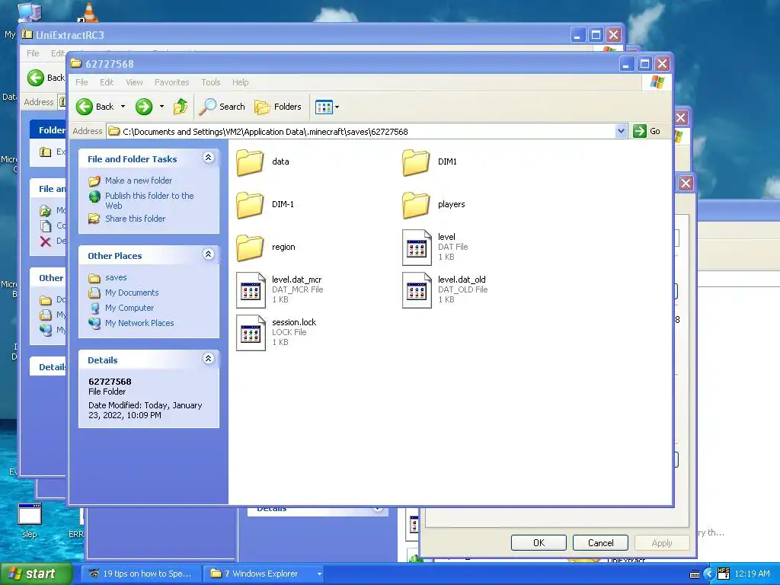Click Publish this folder to the Web

(x=149, y=200)
